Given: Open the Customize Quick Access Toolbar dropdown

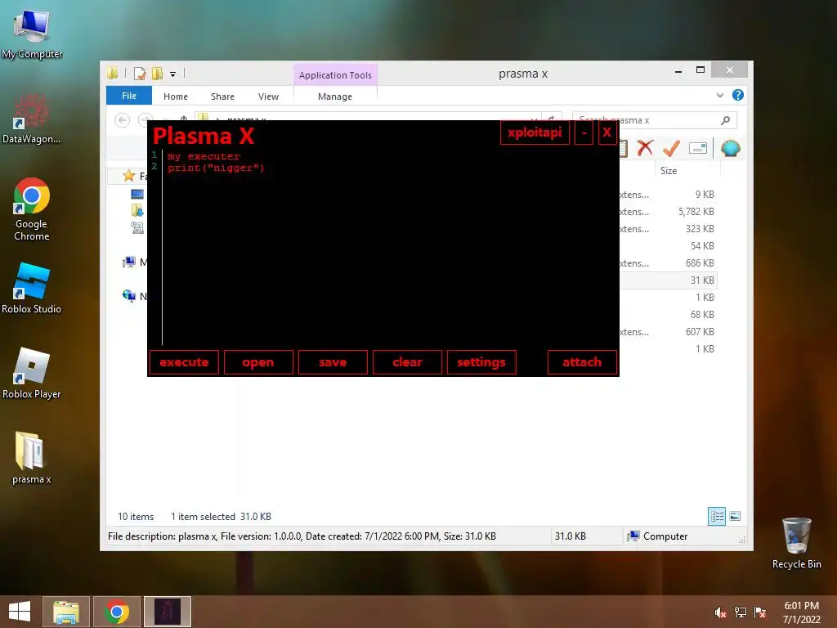Looking at the screenshot, I should [x=173, y=74].
